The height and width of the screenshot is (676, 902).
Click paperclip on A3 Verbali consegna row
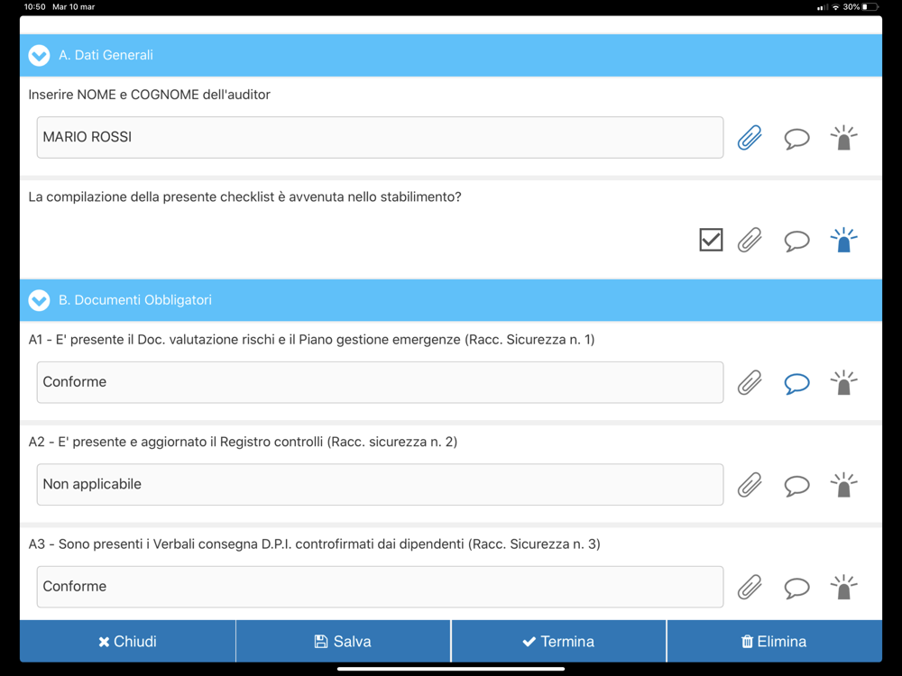tap(750, 587)
